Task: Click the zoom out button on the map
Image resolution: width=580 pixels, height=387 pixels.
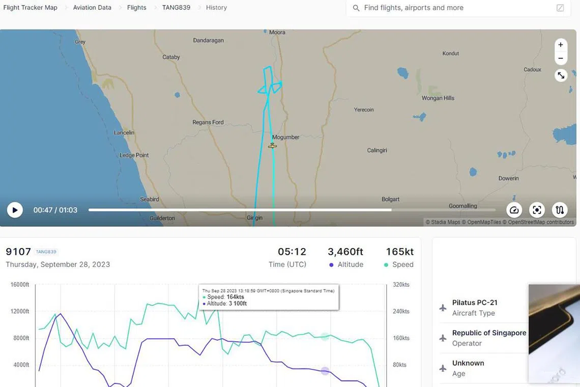Action: click(561, 58)
